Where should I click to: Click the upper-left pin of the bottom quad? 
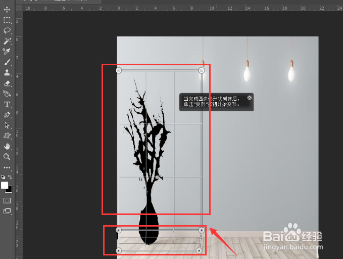[118, 230]
